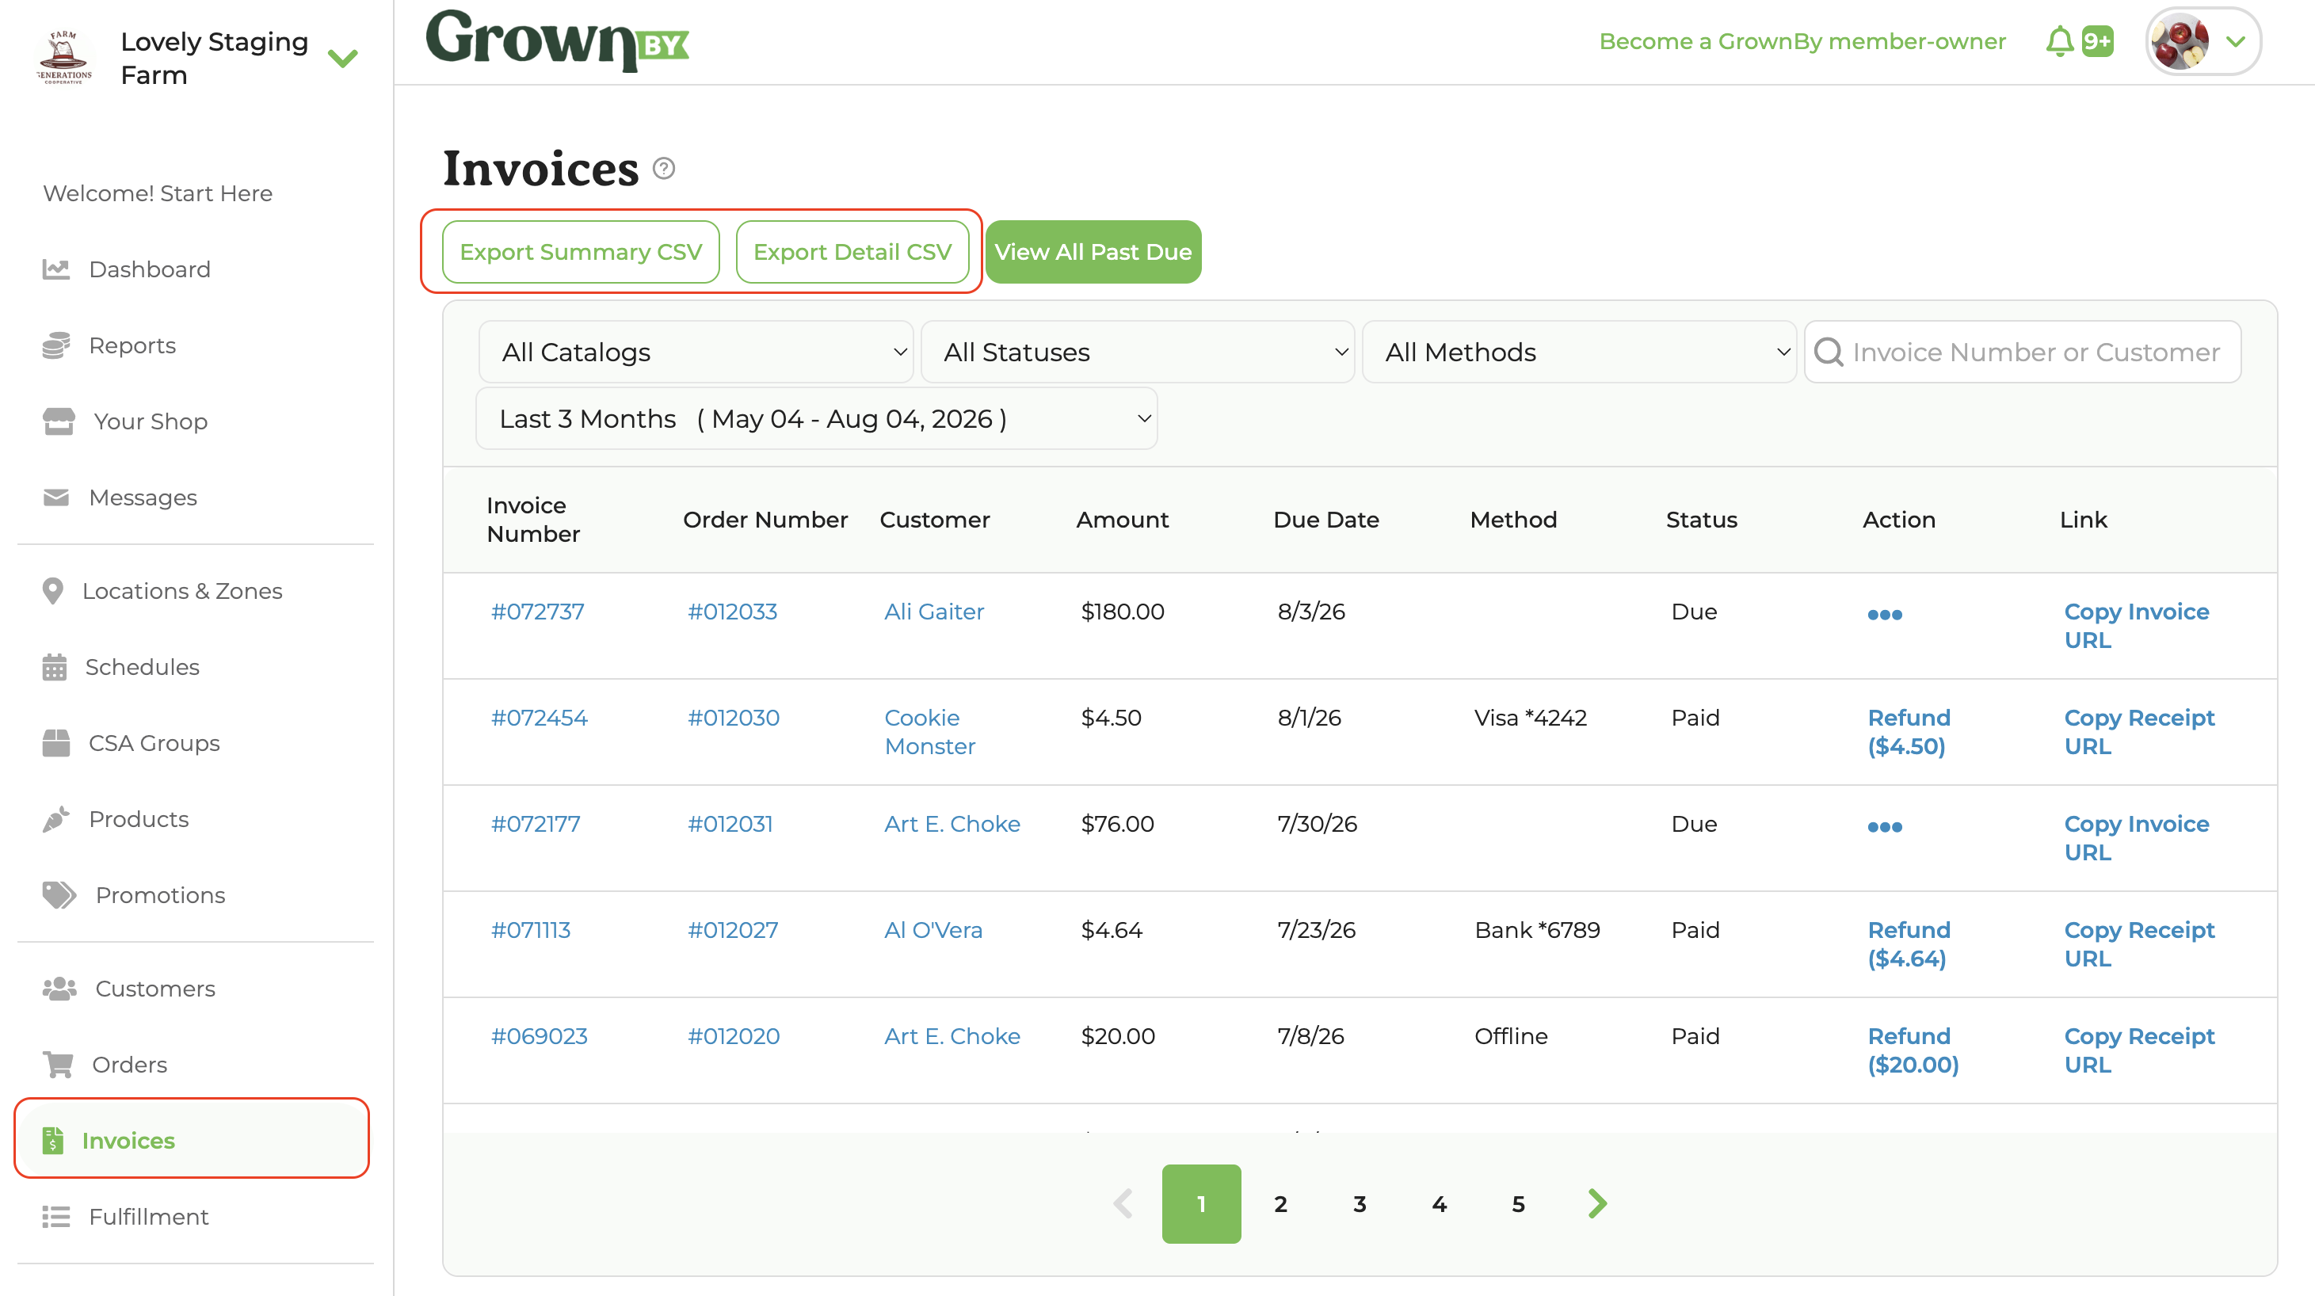Expand the profile menu chevron
Image resolution: width=2315 pixels, height=1296 pixels.
tap(2236, 41)
